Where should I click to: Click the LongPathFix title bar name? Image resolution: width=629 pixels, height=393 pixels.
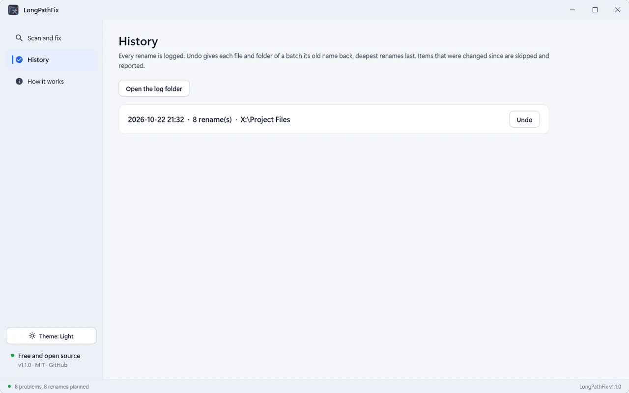41,10
